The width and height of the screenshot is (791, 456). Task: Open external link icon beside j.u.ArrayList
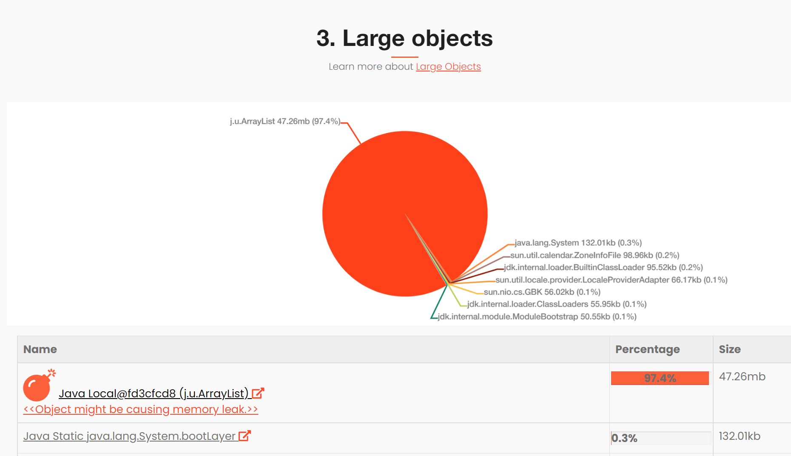258,393
